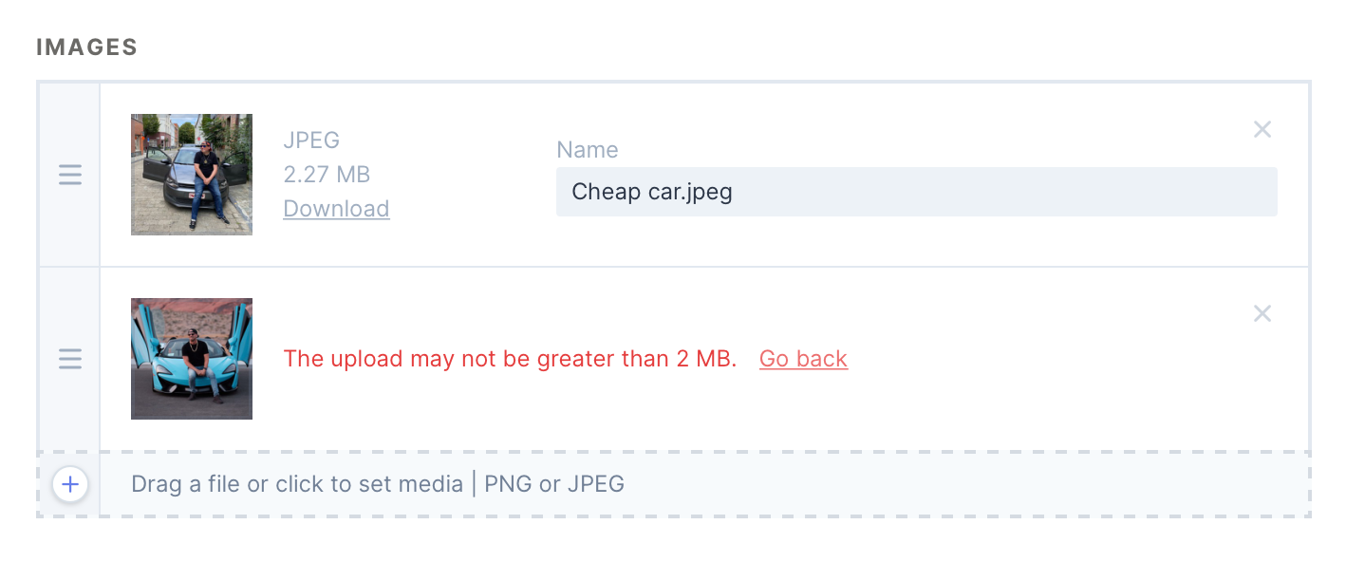The width and height of the screenshot is (1346, 562).
Task: Open the blue sports car thumbnail
Action: (x=192, y=359)
